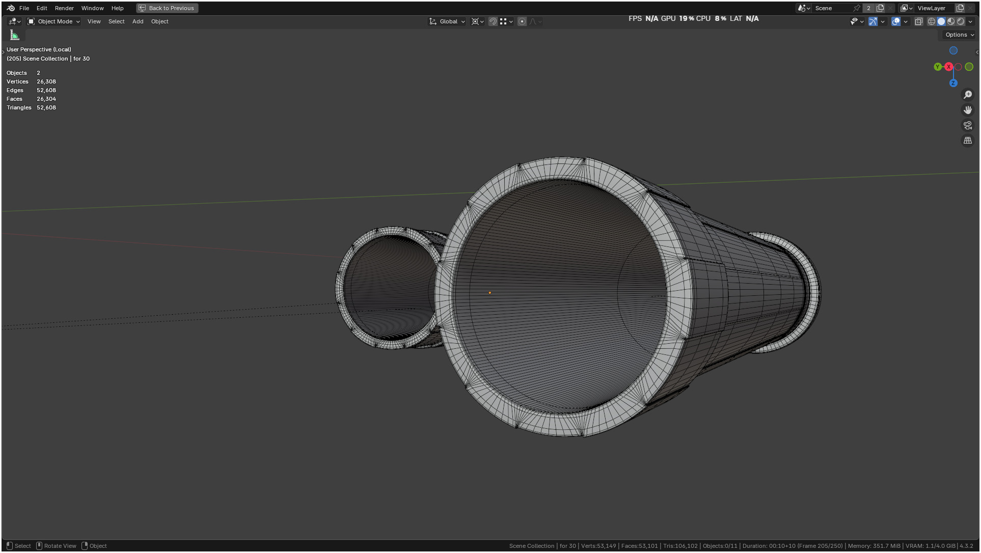Switch to material preview shading
Image resolution: width=981 pixels, height=553 pixels.
(950, 21)
